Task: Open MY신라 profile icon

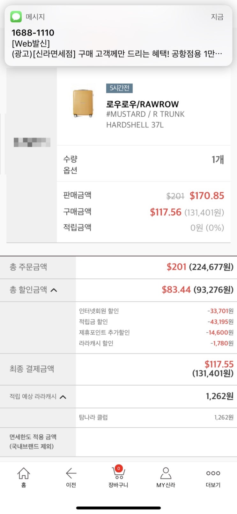Action: [166, 473]
